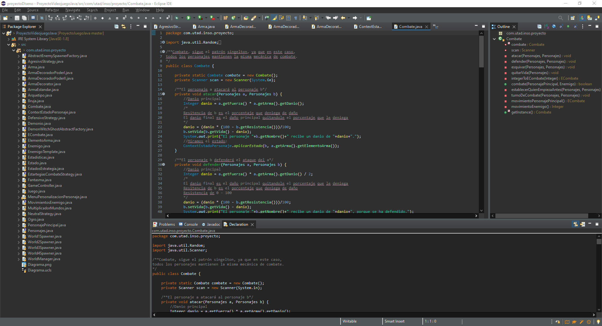The width and height of the screenshot is (602, 326).
Task: Toggle Hide Fields in Outline view
Action: (x=554, y=27)
